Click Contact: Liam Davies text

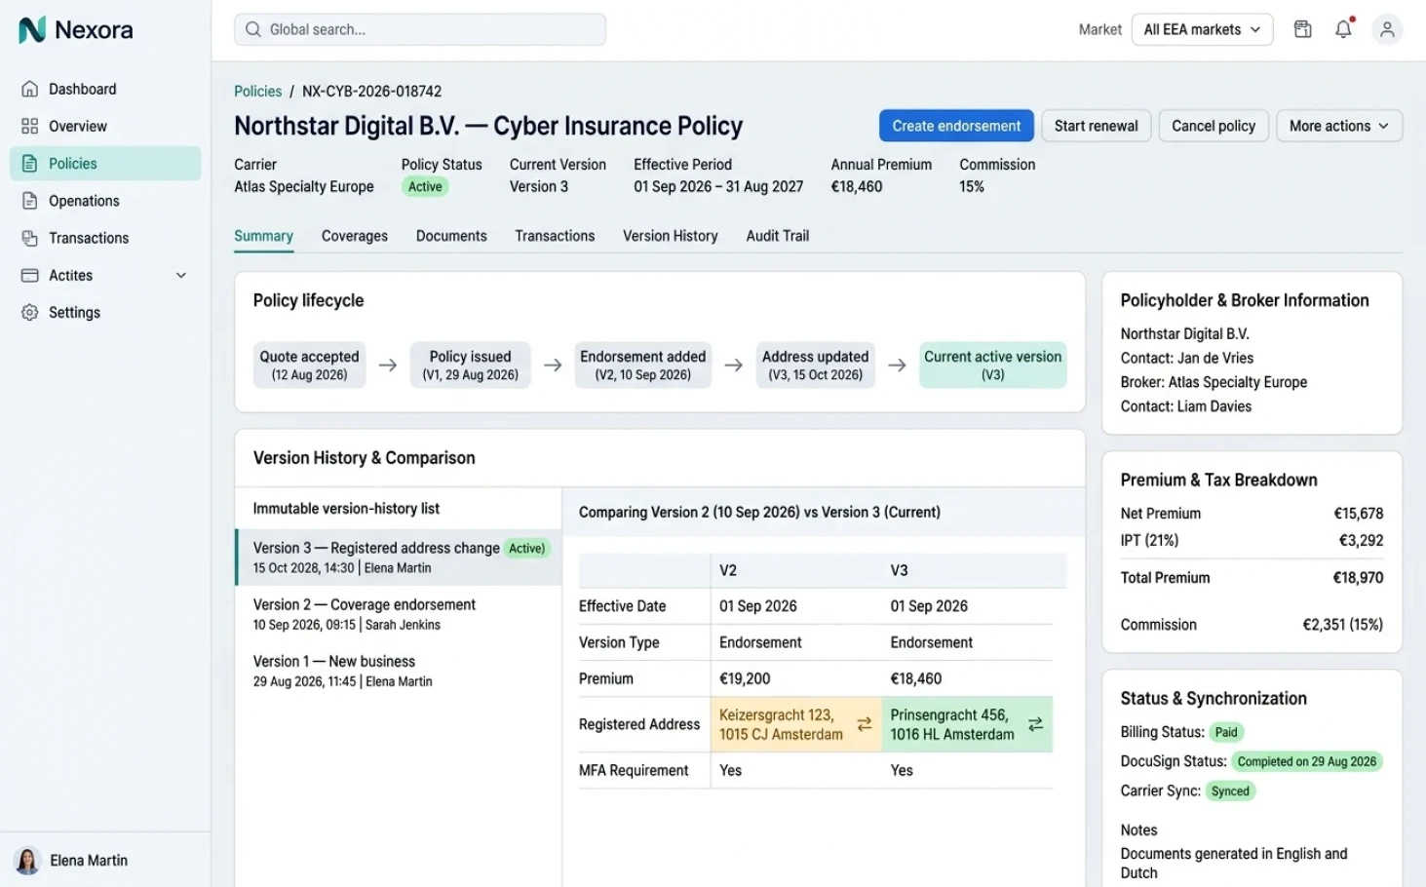(1185, 407)
